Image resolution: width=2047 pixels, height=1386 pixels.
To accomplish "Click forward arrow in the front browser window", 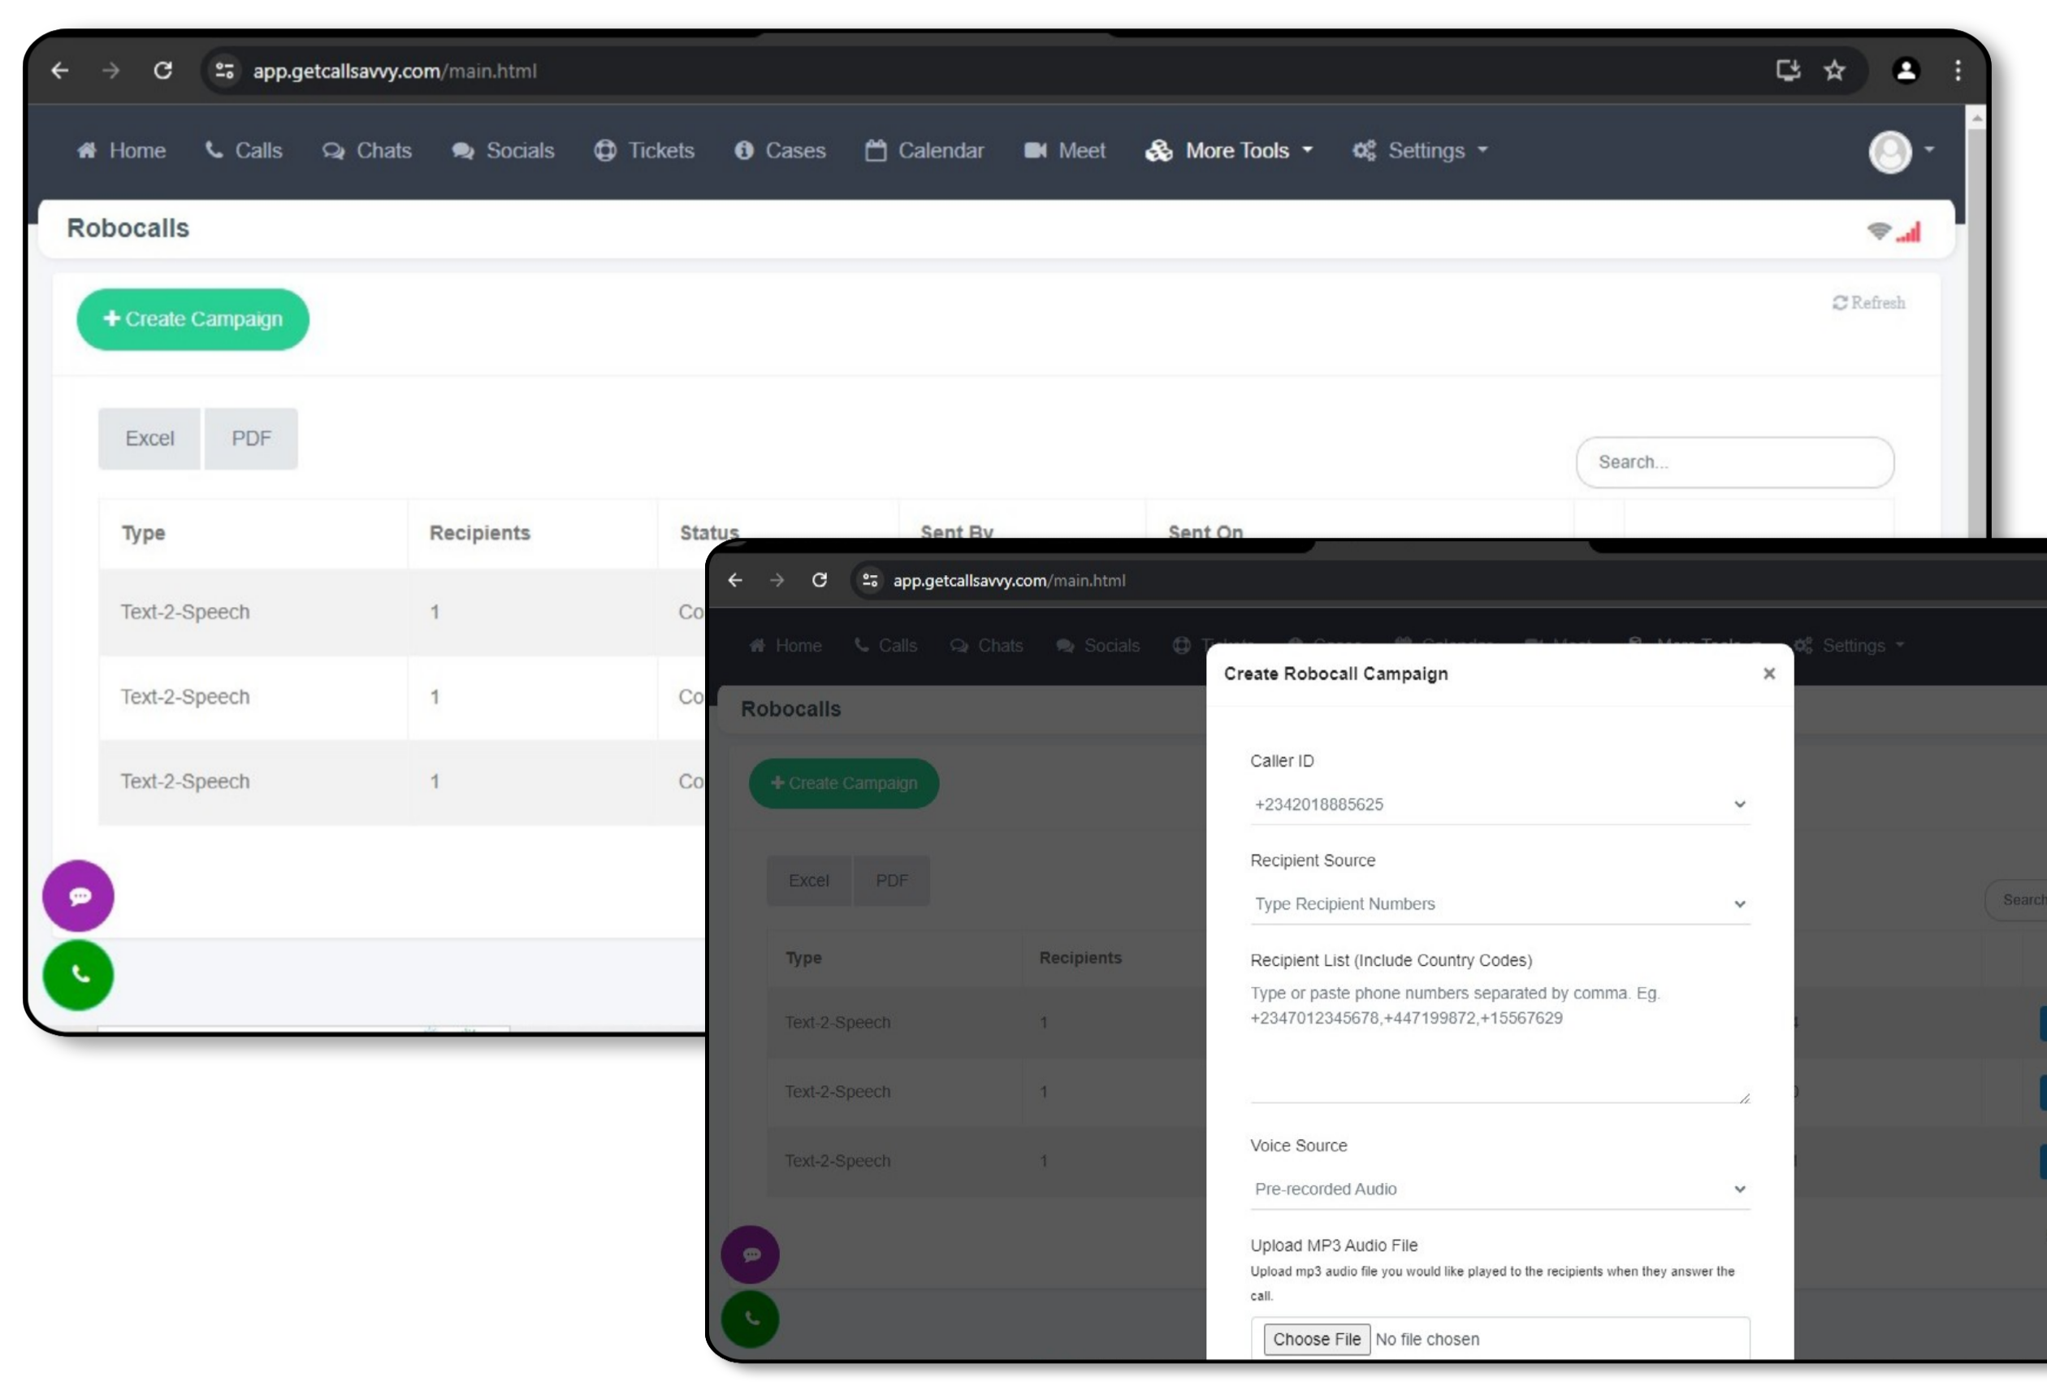I will [777, 580].
